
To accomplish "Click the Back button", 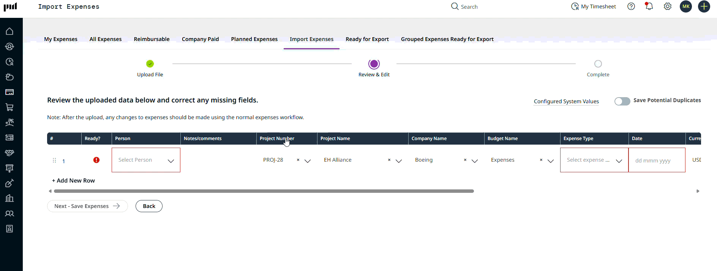I will click(x=149, y=206).
